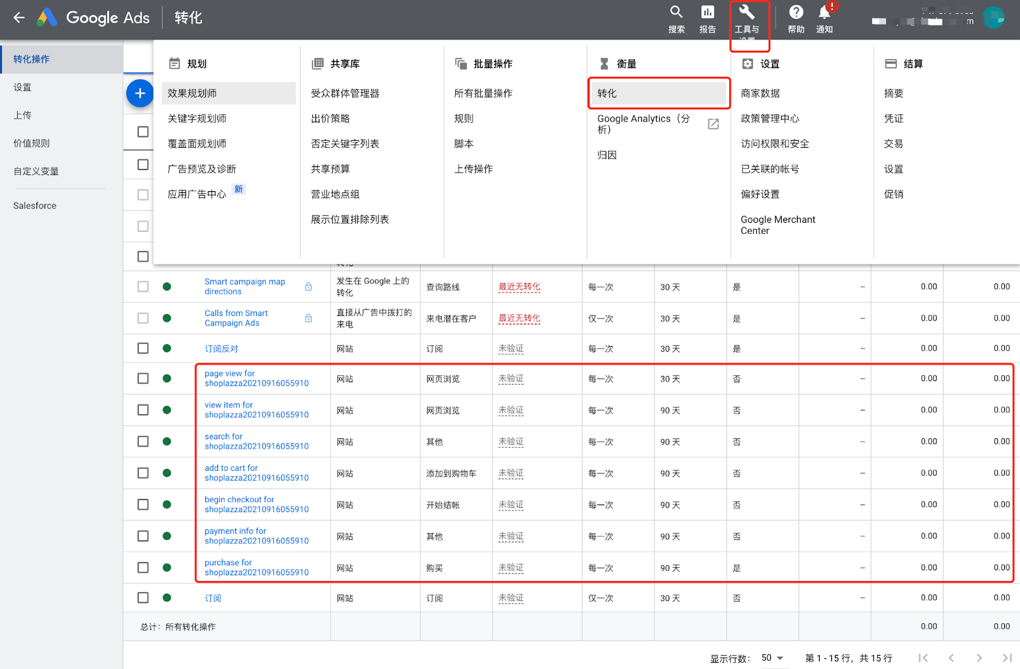Screen dimensions: 1020x669
Task: Open 自定义变量 in left sidebar
Action: click(x=36, y=171)
